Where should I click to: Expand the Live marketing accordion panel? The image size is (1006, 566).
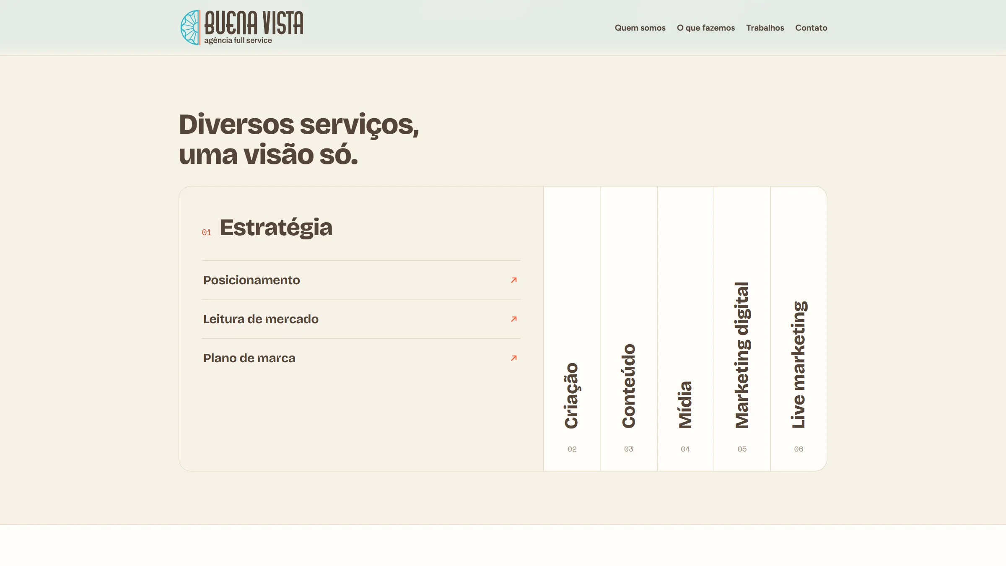pos(799,329)
